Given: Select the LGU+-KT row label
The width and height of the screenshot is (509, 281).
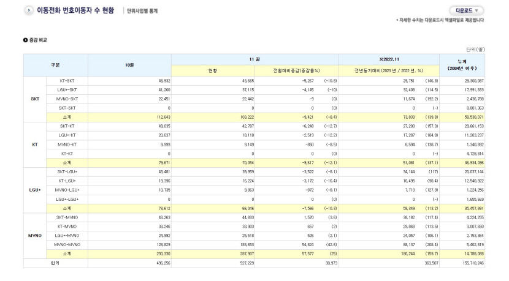Looking at the screenshot, I should (67, 135).
